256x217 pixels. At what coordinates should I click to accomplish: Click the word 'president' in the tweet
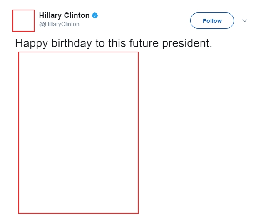coord(187,43)
